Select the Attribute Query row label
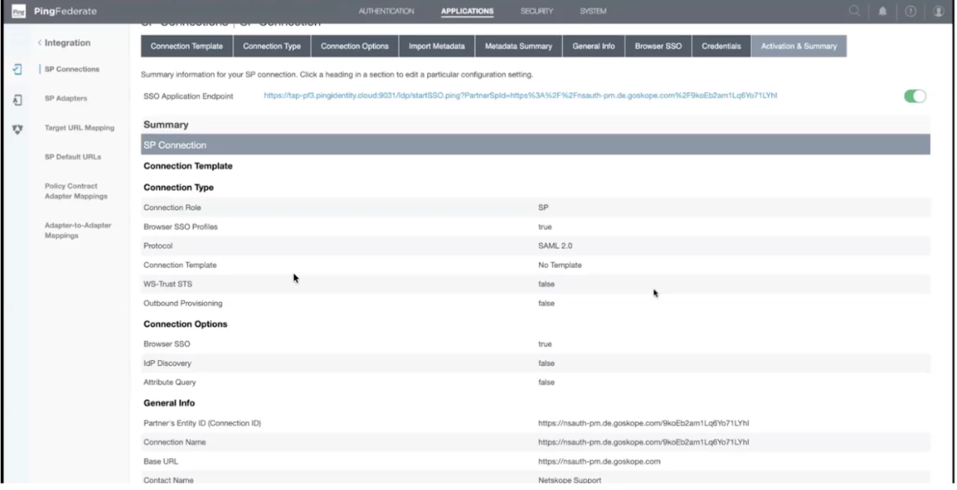 coord(169,383)
